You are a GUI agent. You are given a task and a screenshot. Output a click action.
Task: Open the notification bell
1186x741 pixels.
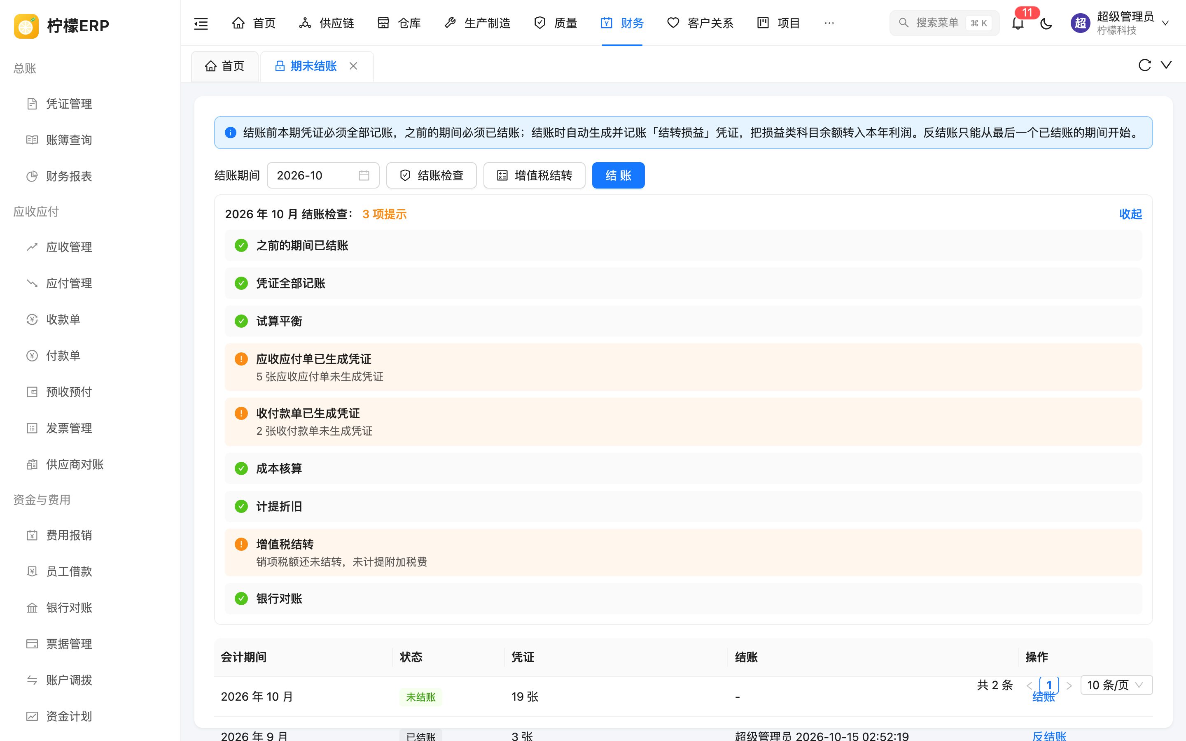click(1018, 23)
